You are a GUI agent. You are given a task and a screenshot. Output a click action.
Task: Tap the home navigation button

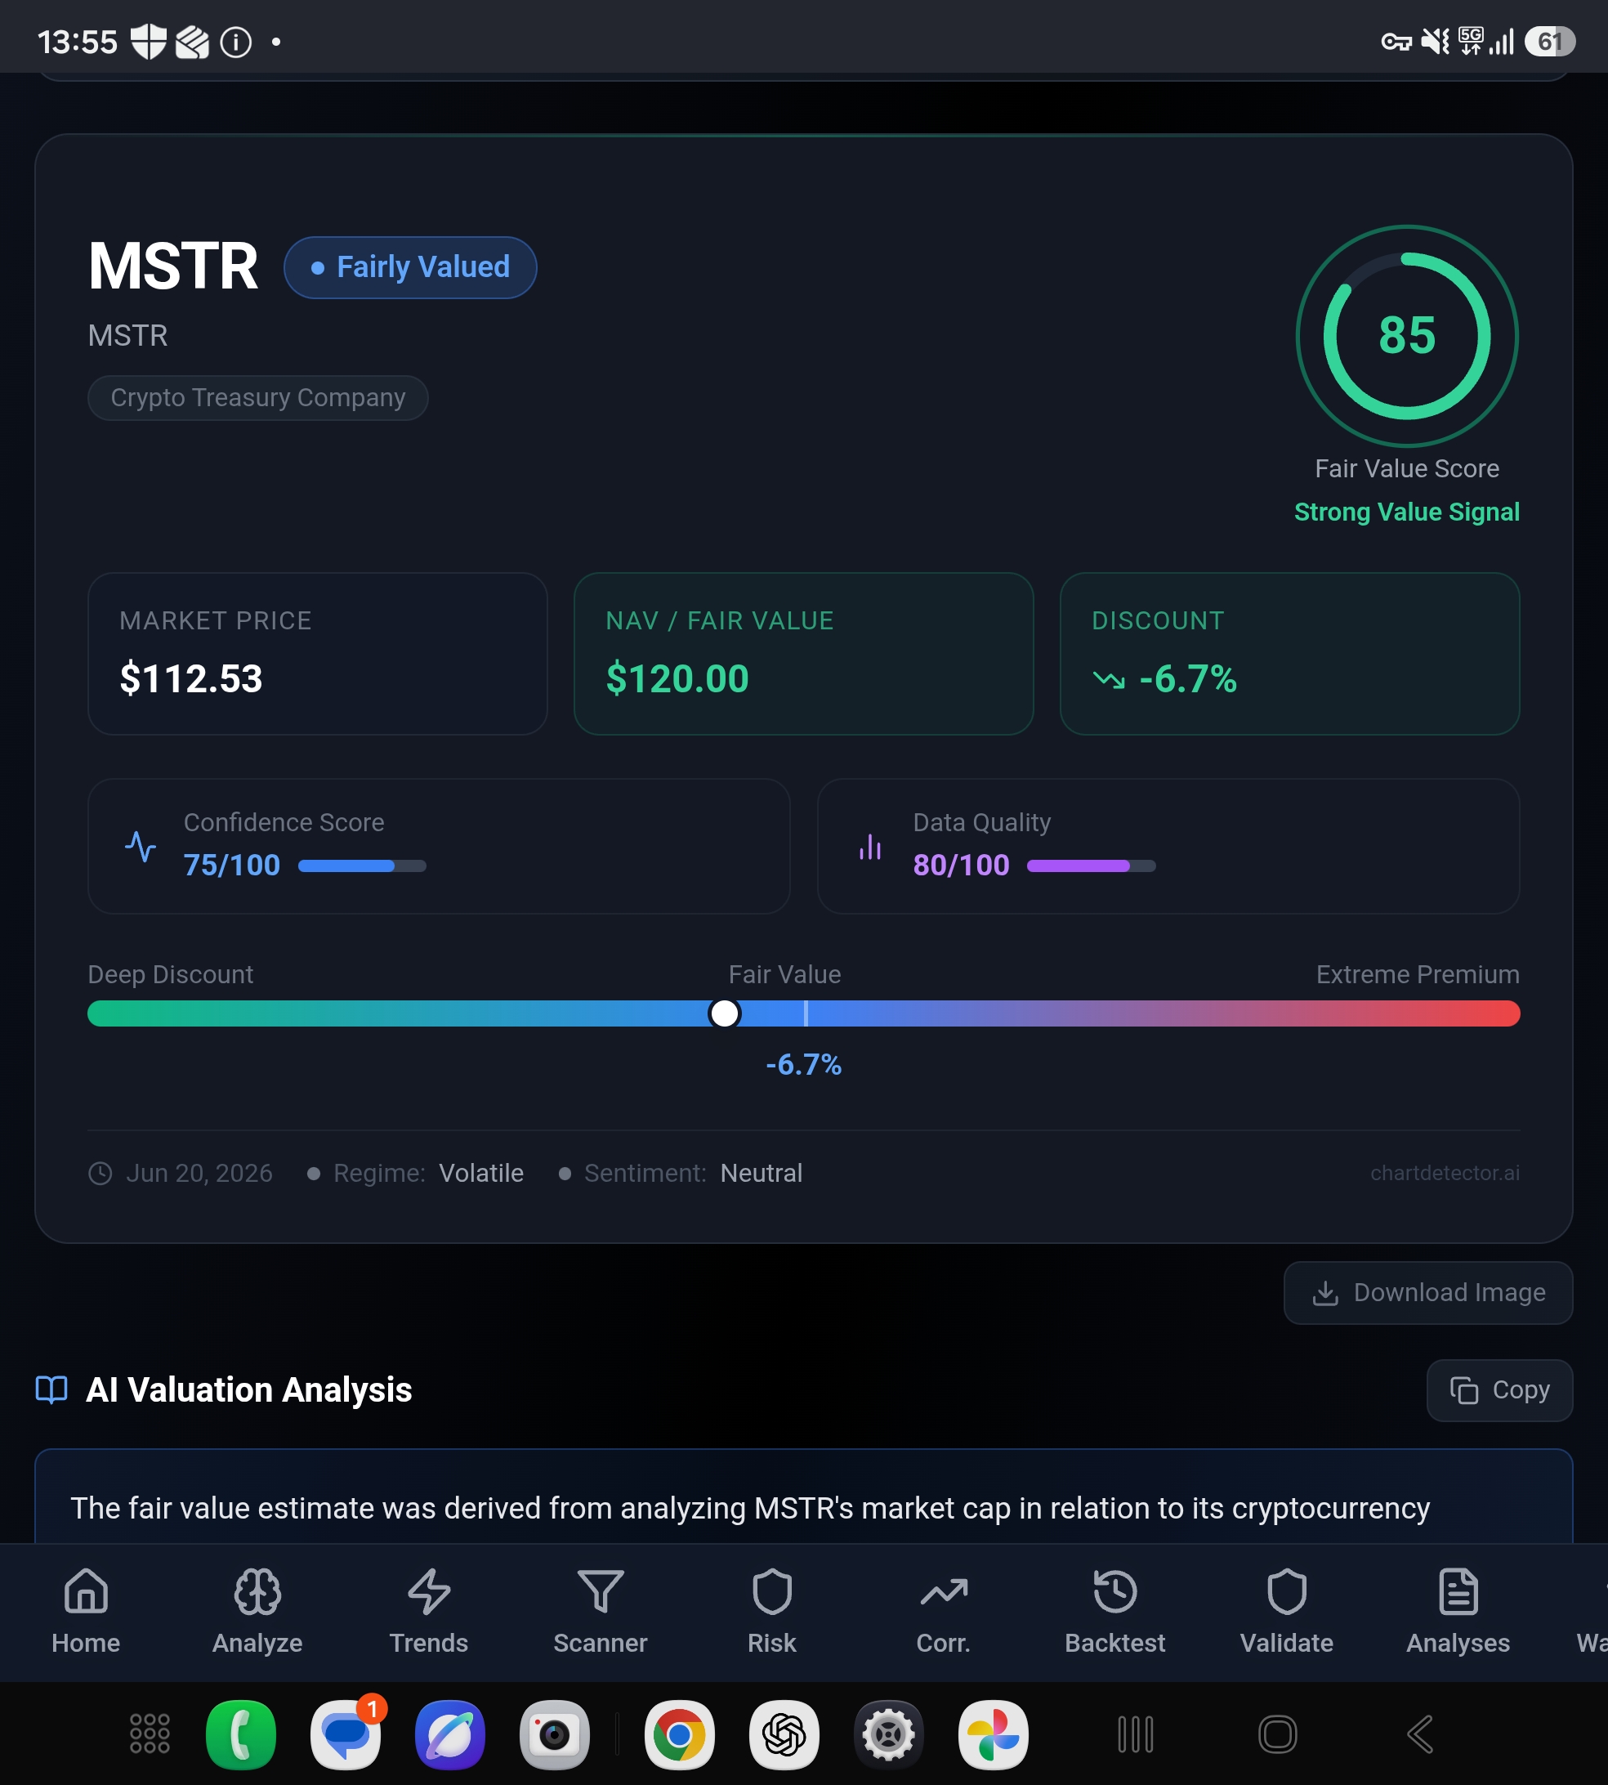pos(1278,1734)
